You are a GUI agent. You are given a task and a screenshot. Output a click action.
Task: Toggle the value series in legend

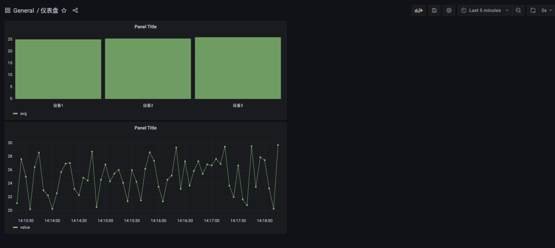coord(25,227)
